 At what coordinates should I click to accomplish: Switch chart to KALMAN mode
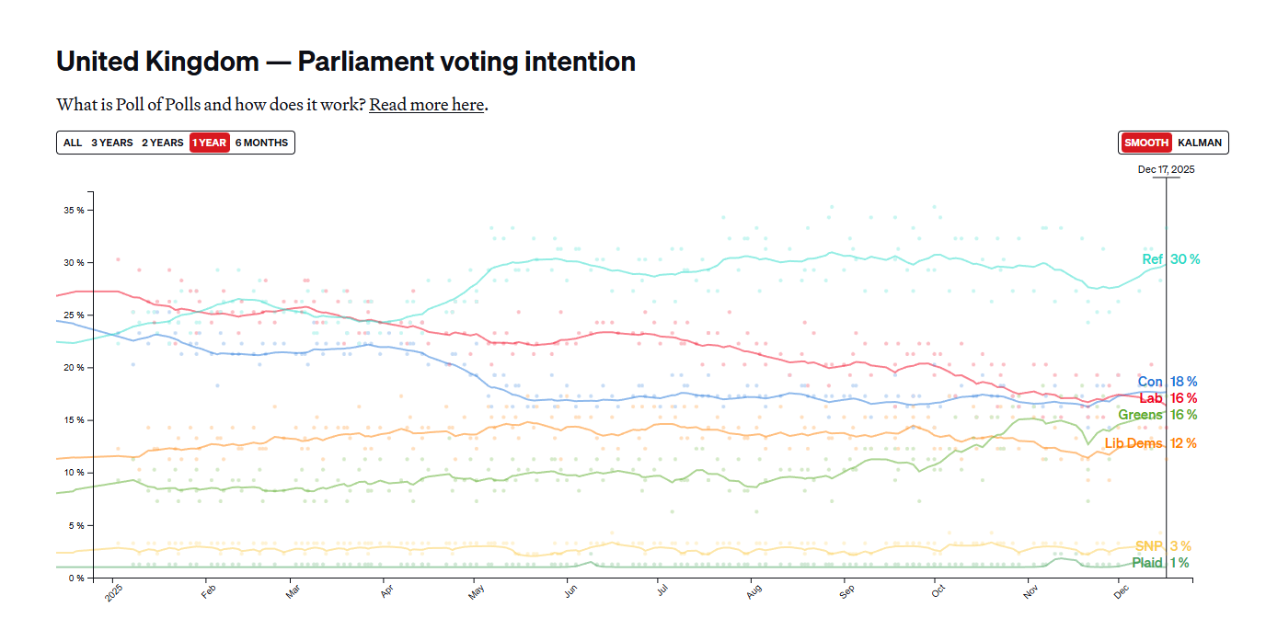1200,143
